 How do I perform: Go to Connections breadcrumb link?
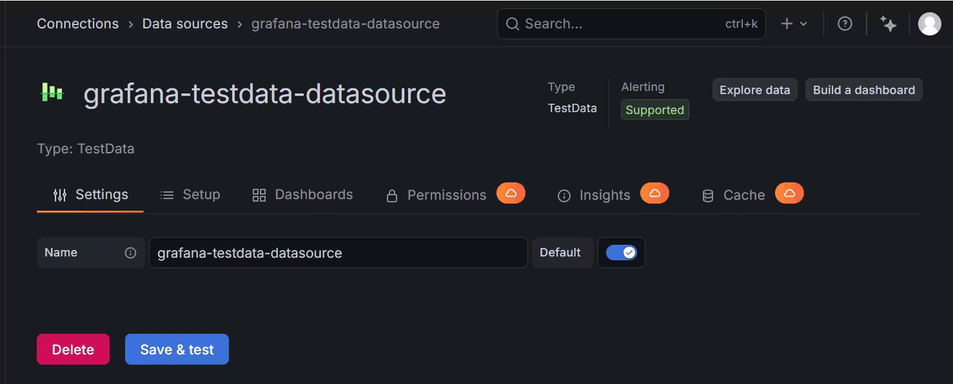[78, 24]
